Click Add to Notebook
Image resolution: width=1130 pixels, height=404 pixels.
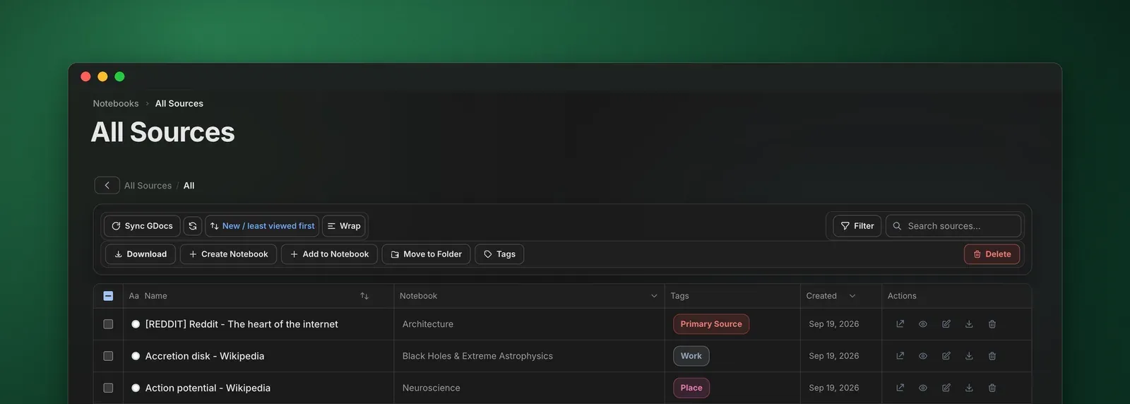click(x=329, y=254)
